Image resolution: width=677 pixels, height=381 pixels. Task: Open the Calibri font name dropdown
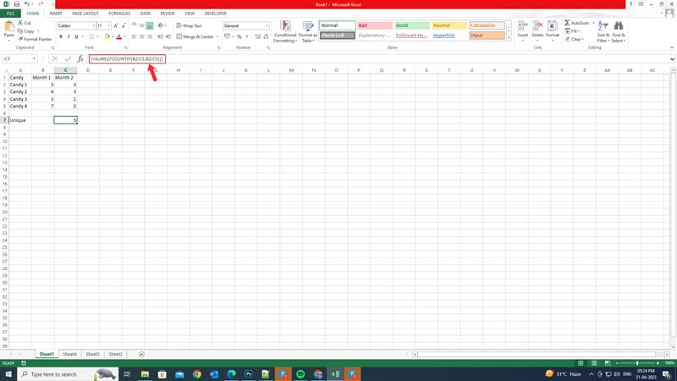click(93, 26)
